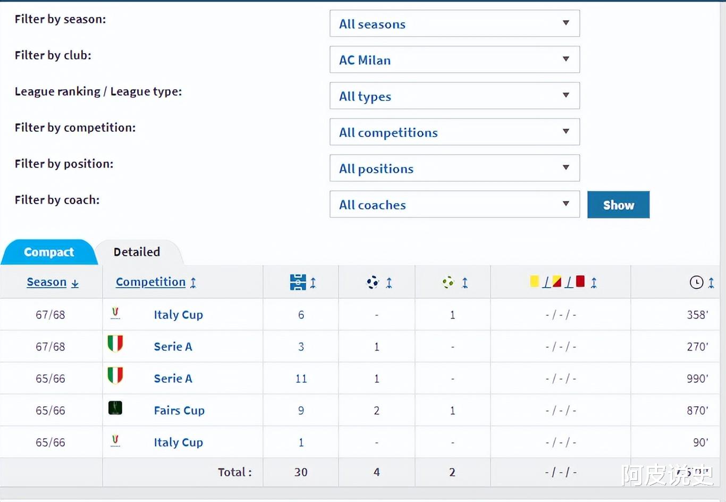Click the Season column header link

pos(47,282)
